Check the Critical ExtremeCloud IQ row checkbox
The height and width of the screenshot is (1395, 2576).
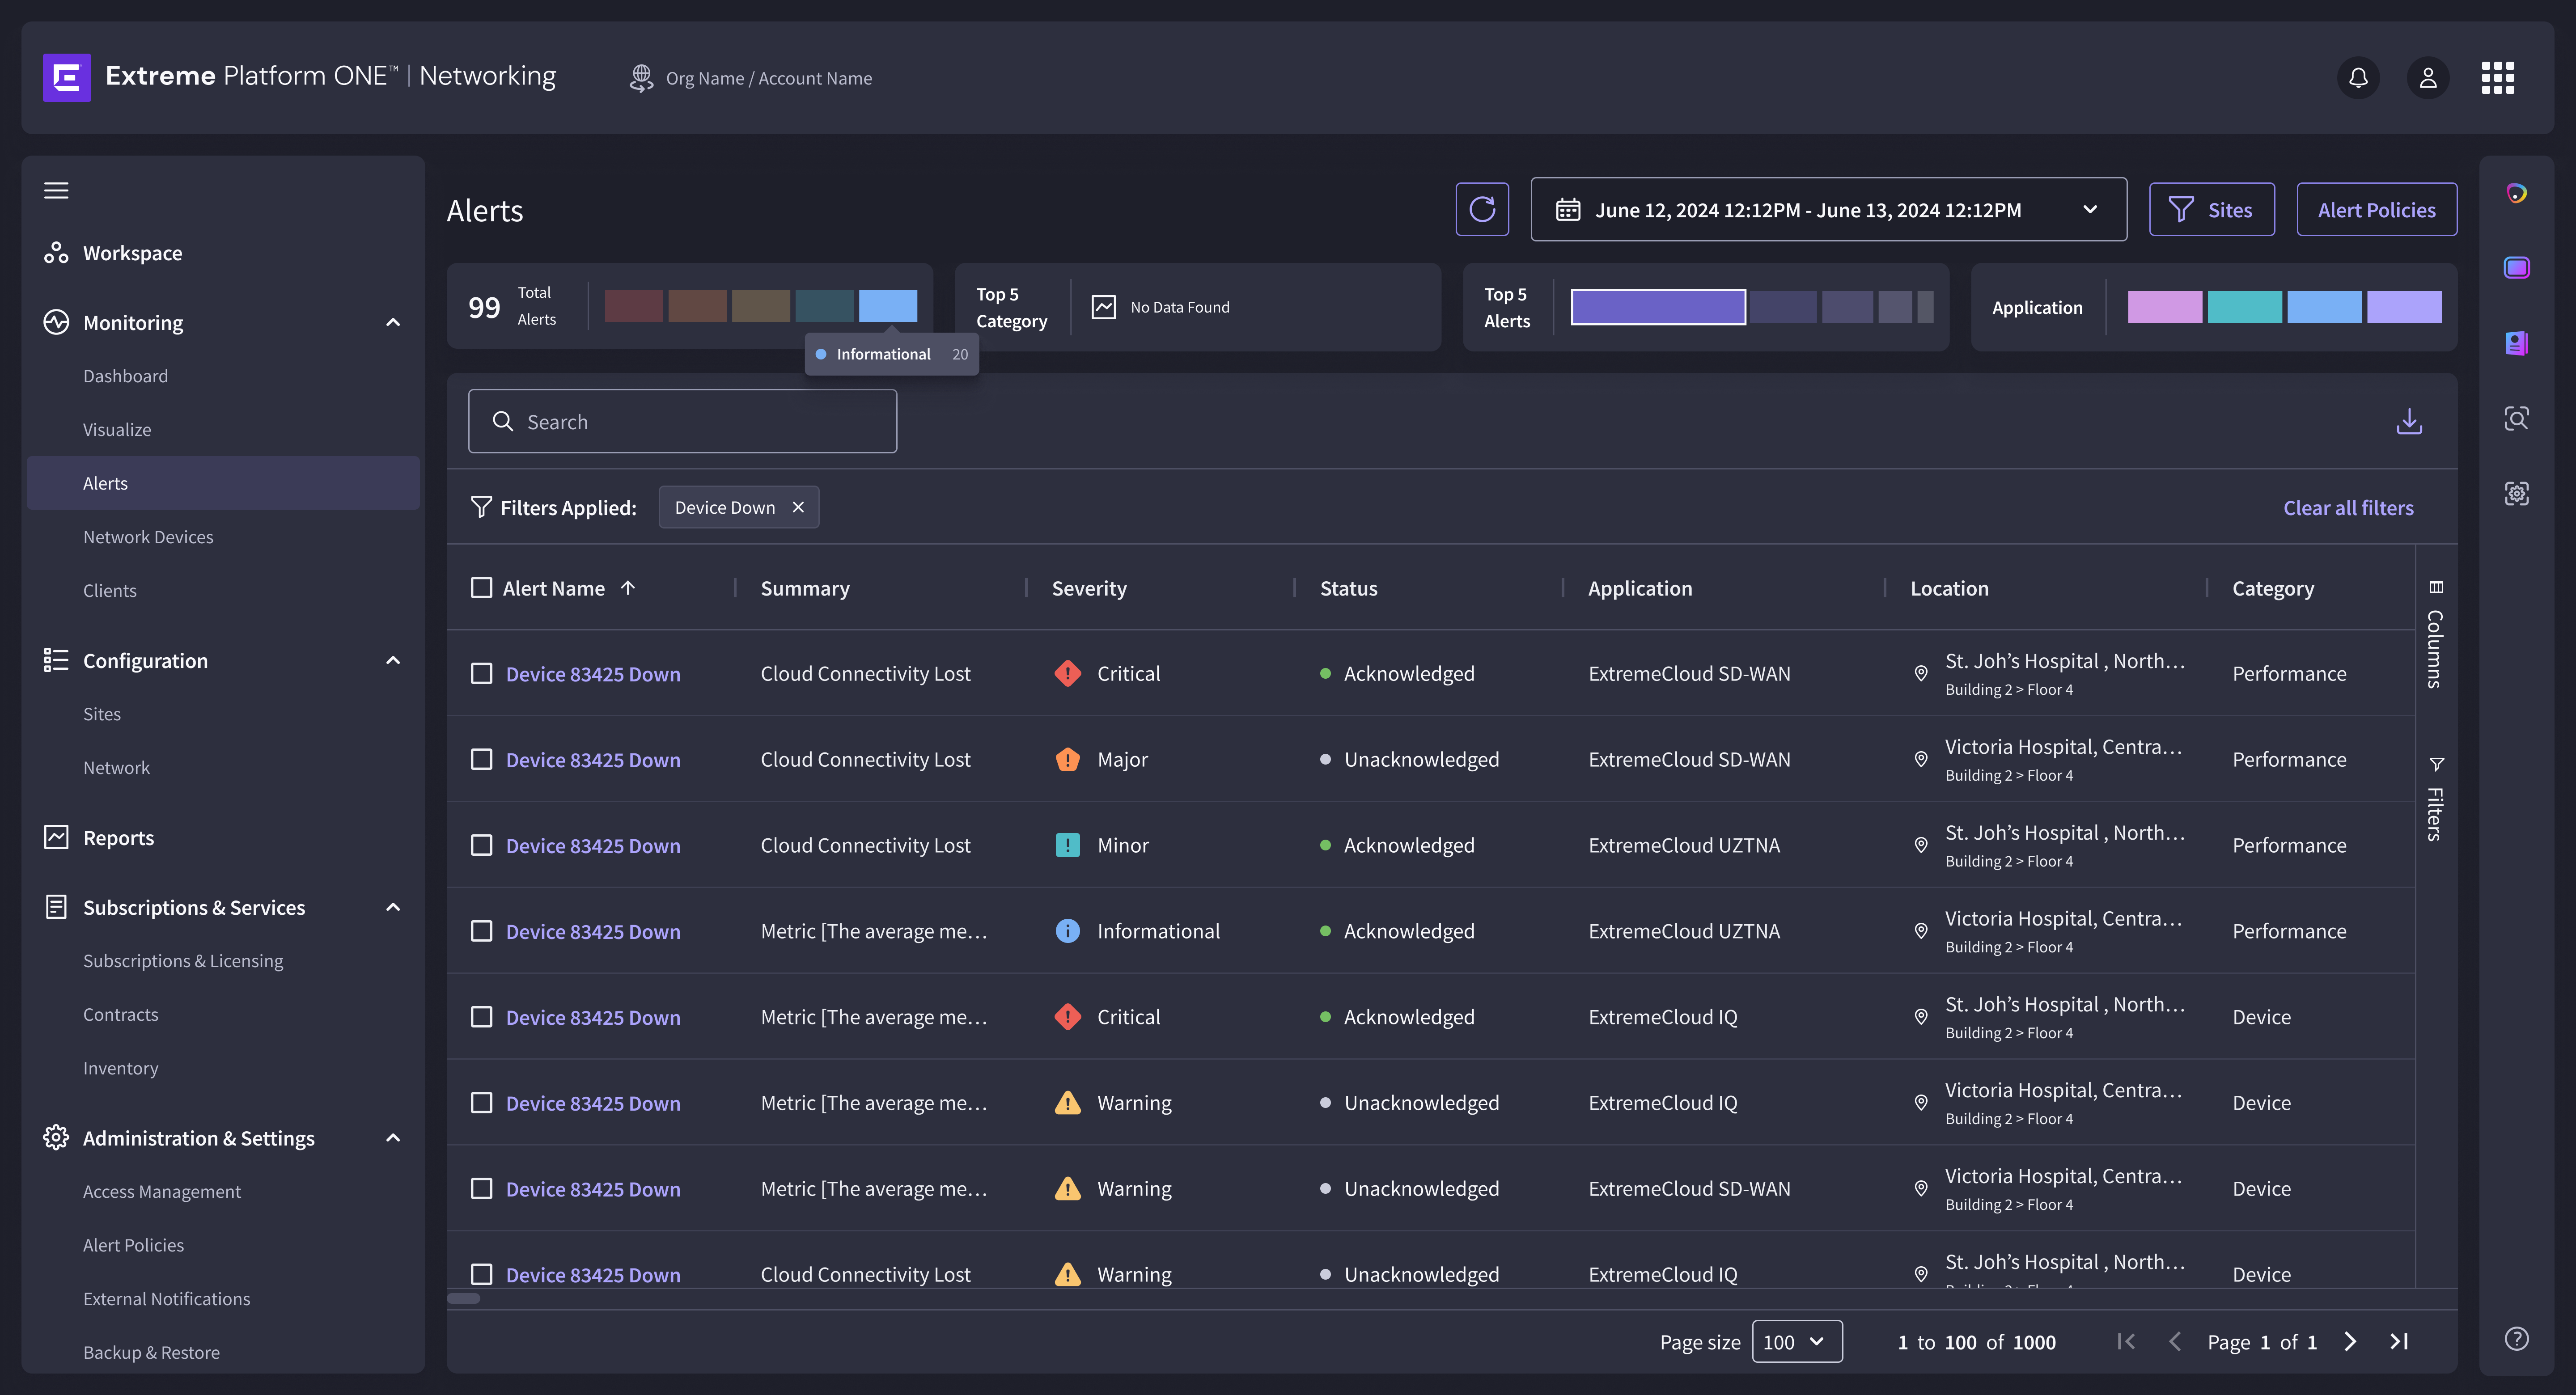click(x=481, y=1017)
